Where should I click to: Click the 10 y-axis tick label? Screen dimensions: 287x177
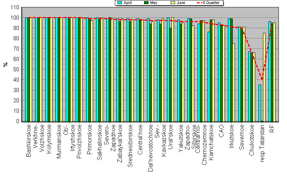click(16, 111)
